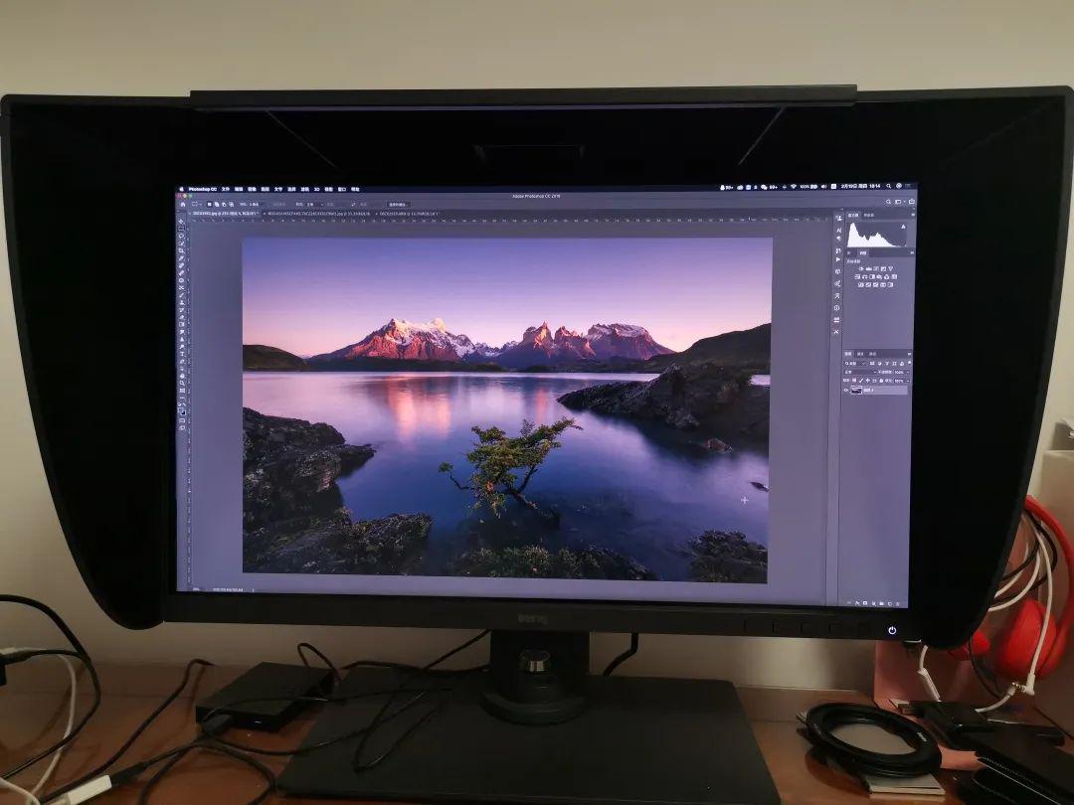1074x805 pixels.
Task: Switch to the Channels tab
Action: pos(860,354)
